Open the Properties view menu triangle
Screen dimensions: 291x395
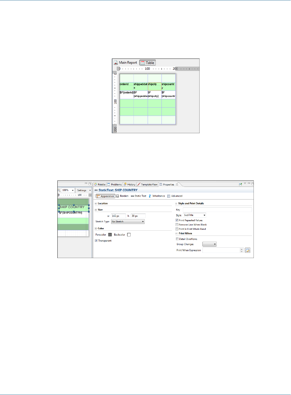[245, 183]
